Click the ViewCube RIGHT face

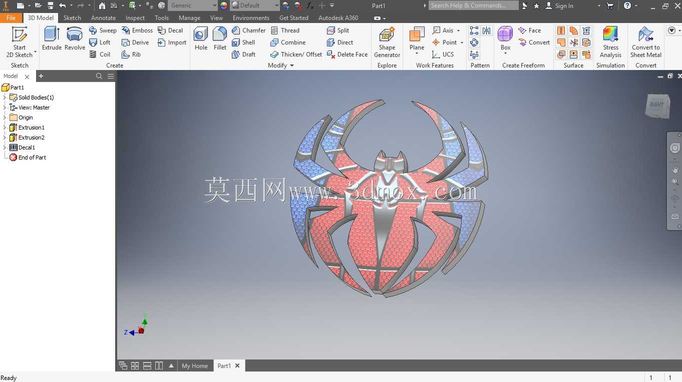pyautogui.click(x=657, y=105)
